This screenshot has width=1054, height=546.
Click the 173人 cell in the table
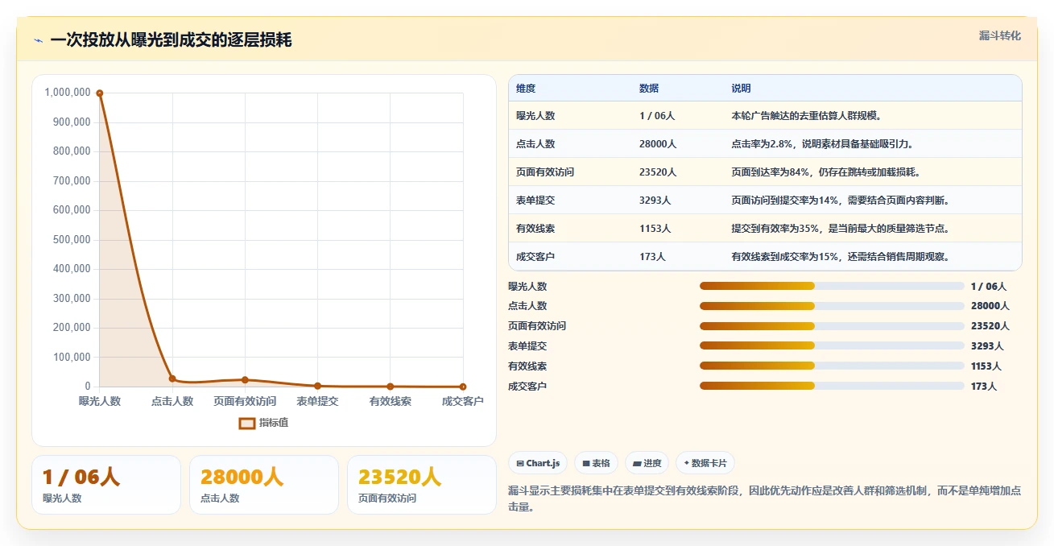coord(652,257)
